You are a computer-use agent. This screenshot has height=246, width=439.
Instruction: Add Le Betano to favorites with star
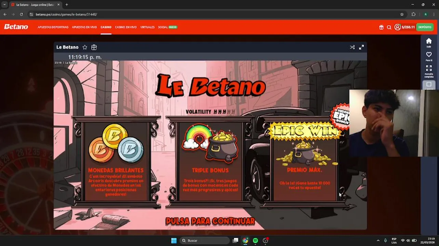[x=85, y=47]
